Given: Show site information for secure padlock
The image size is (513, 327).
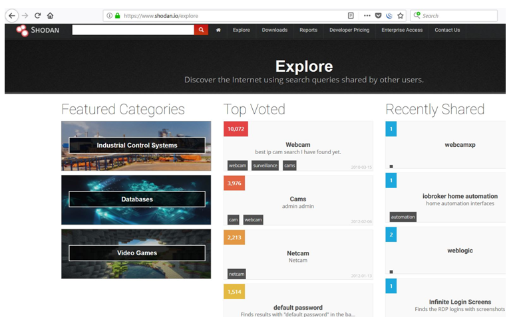Looking at the screenshot, I should point(118,15).
